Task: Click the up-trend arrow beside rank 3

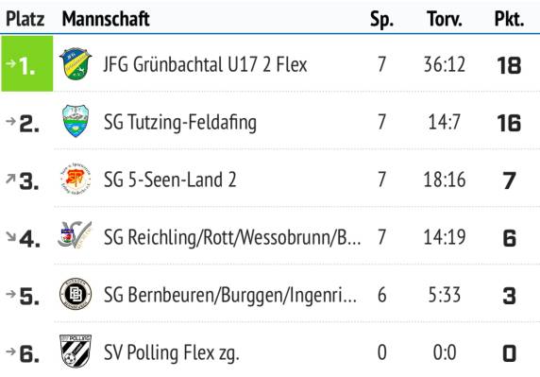Action: (x=10, y=179)
